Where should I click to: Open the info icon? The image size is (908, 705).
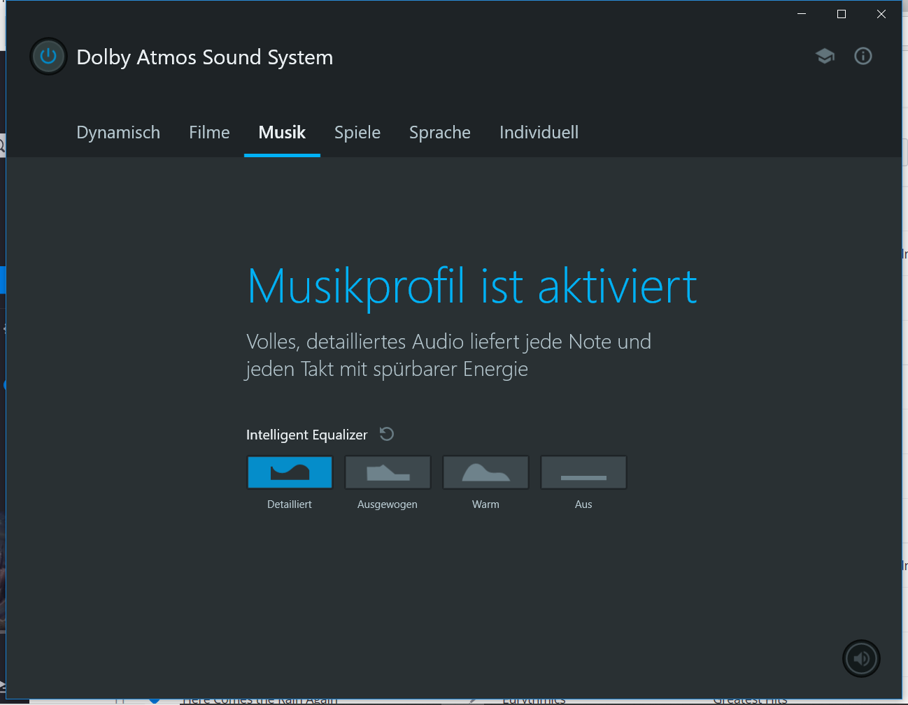click(x=863, y=56)
